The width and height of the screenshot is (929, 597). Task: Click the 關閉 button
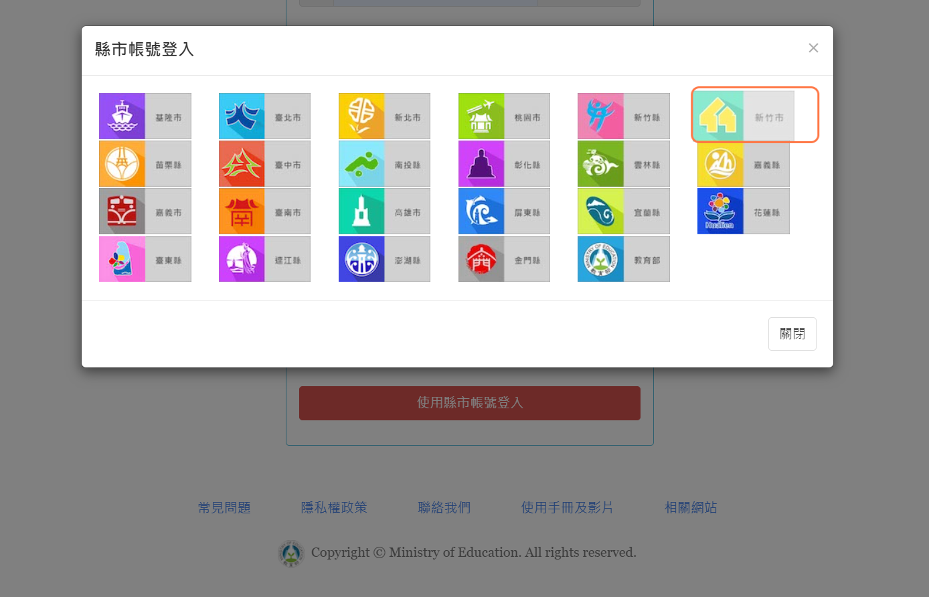point(792,334)
